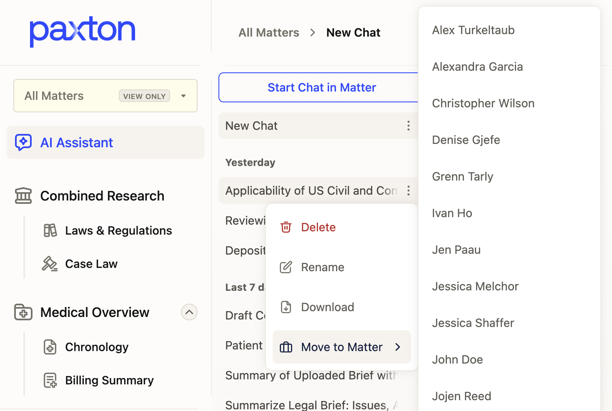Select Christopher Wilson from the matter list

483,103
